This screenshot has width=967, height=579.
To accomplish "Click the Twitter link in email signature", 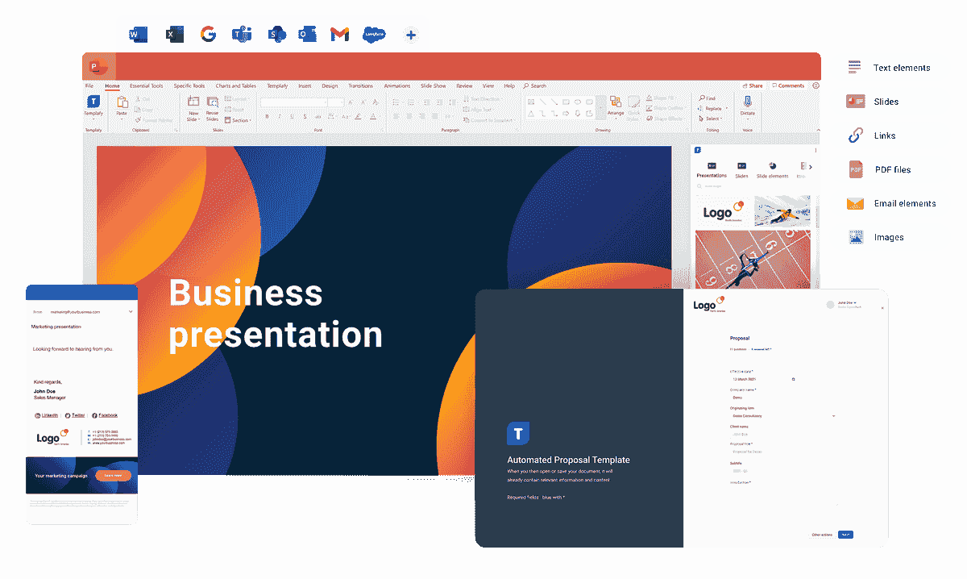I will [x=75, y=414].
